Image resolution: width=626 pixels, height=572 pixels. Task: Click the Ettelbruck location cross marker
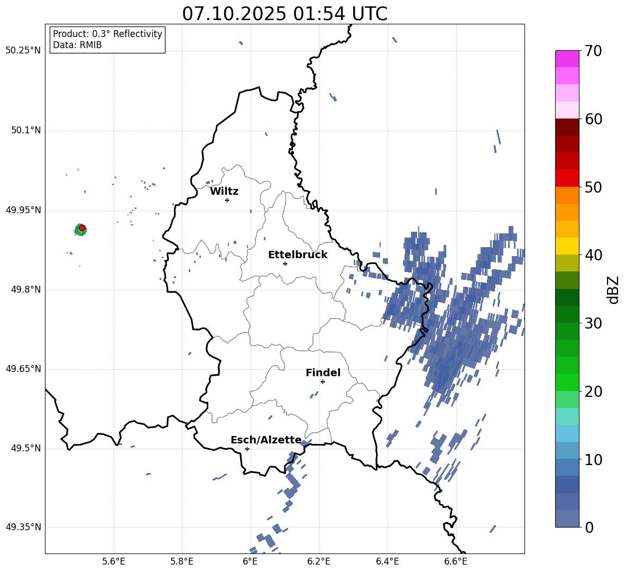[x=285, y=264]
